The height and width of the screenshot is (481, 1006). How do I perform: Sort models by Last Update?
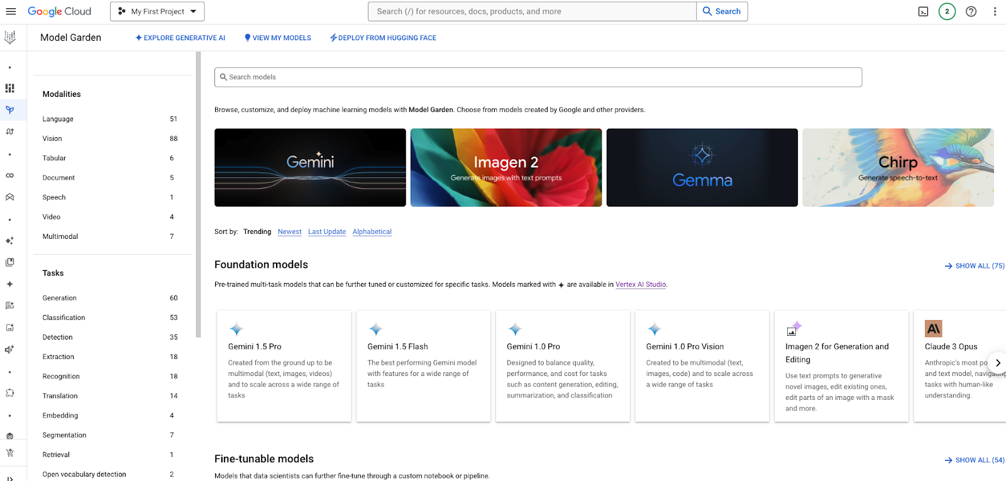(x=327, y=231)
